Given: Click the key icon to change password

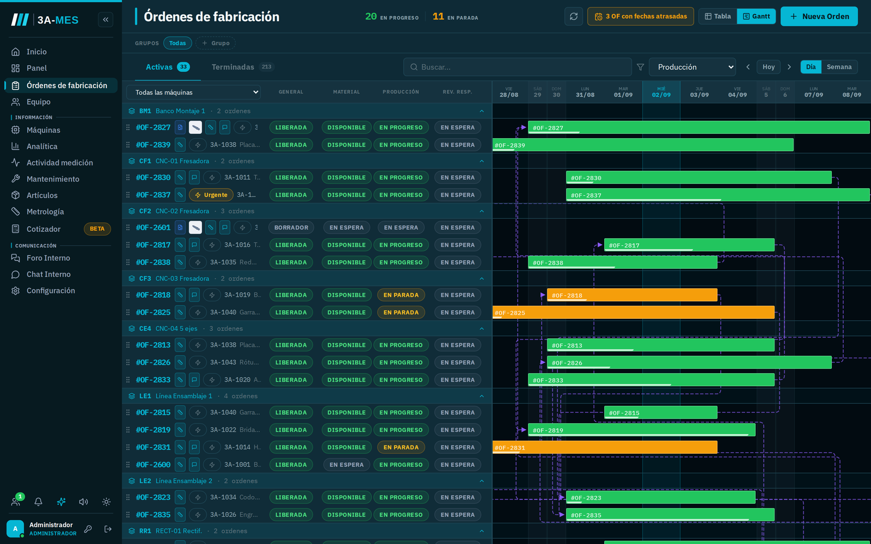Looking at the screenshot, I should [x=88, y=529].
